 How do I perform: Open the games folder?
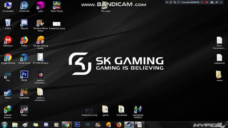(x=105, y=111)
